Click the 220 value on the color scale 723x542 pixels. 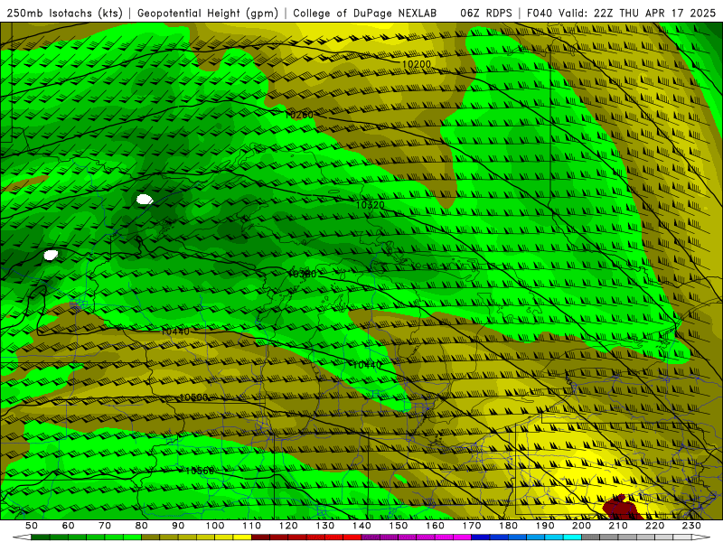(x=655, y=526)
